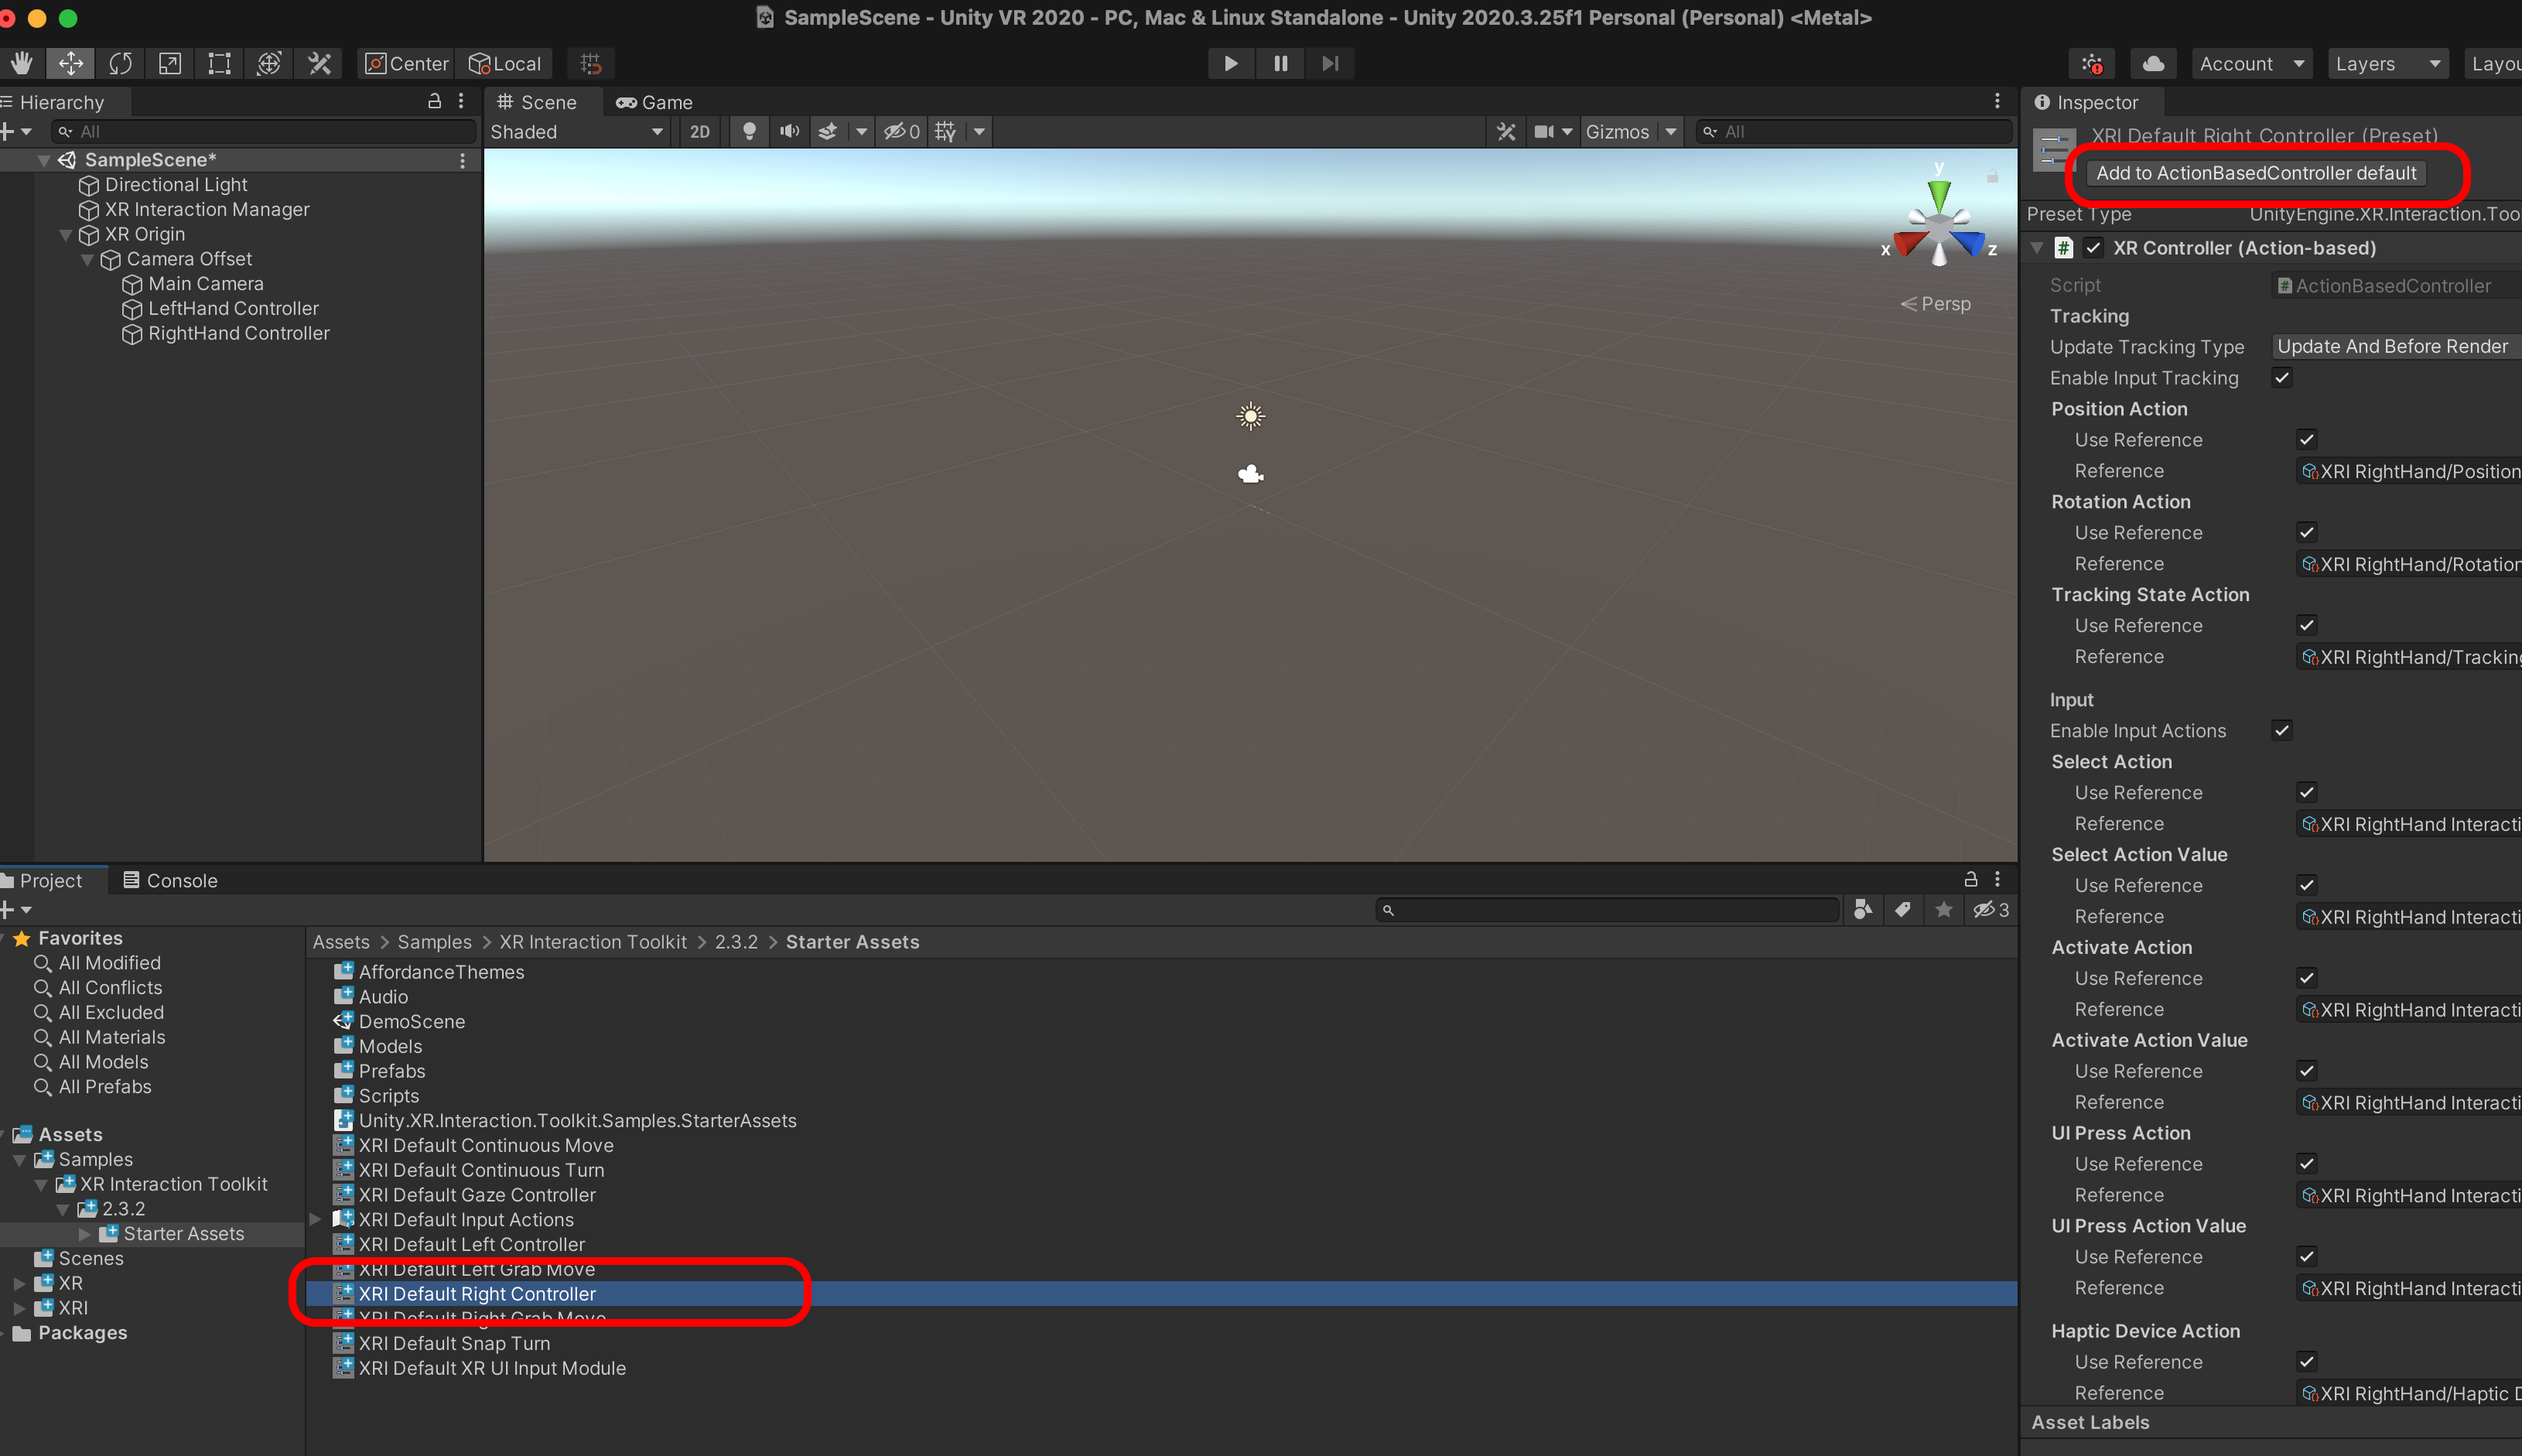Collapse the XR Origin hierarchy item
Screen dimensions: 2522x1456
point(66,235)
